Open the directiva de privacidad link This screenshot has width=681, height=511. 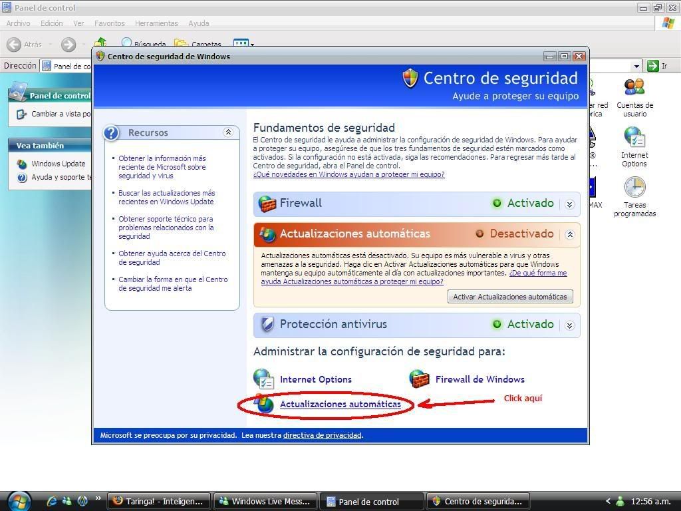pyautogui.click(x=323, y=435)
